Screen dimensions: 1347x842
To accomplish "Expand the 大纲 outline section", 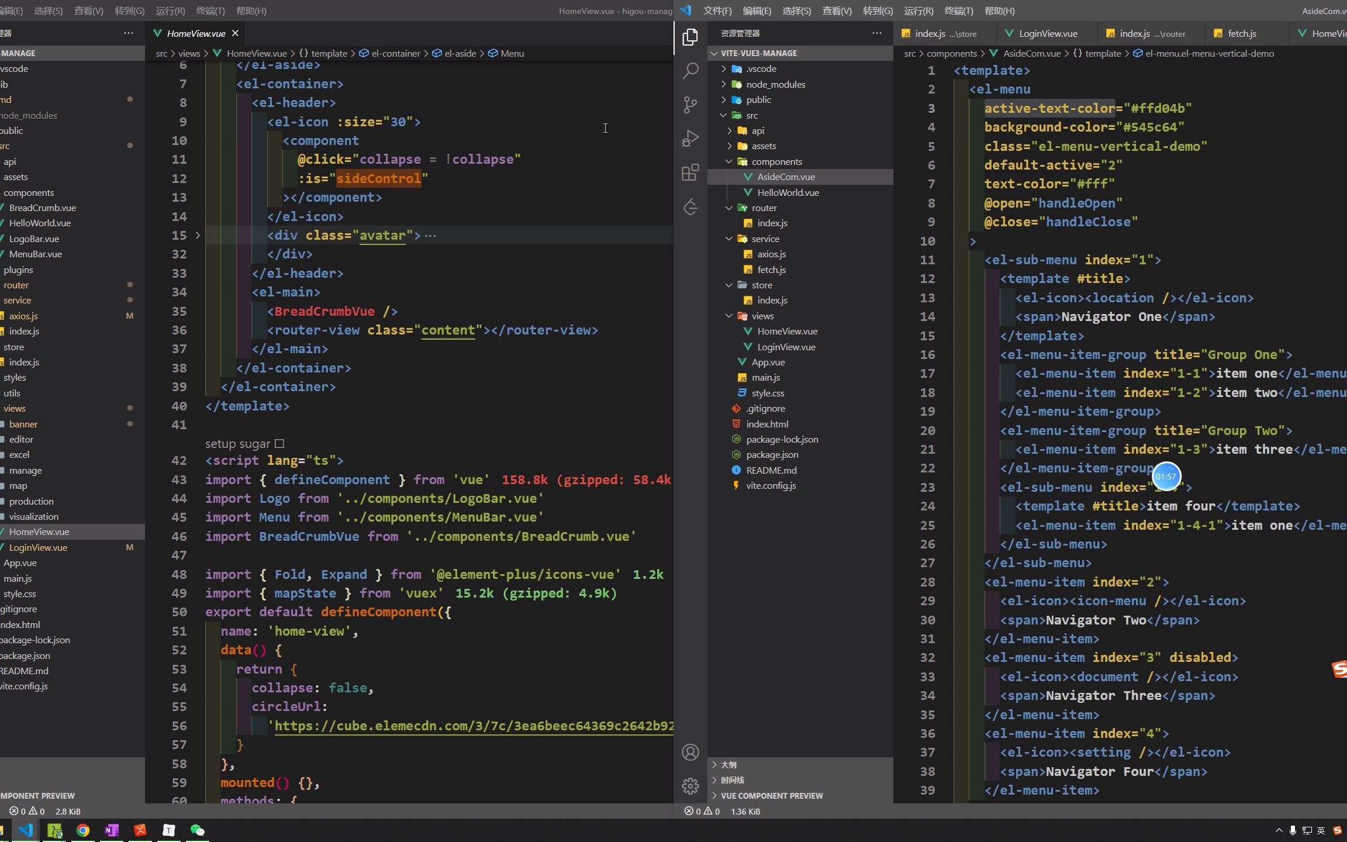I will [800, 764].
